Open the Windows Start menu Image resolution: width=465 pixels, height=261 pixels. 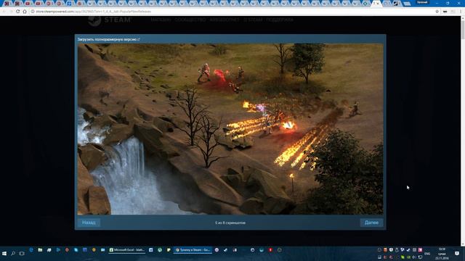tap(4, 254)
